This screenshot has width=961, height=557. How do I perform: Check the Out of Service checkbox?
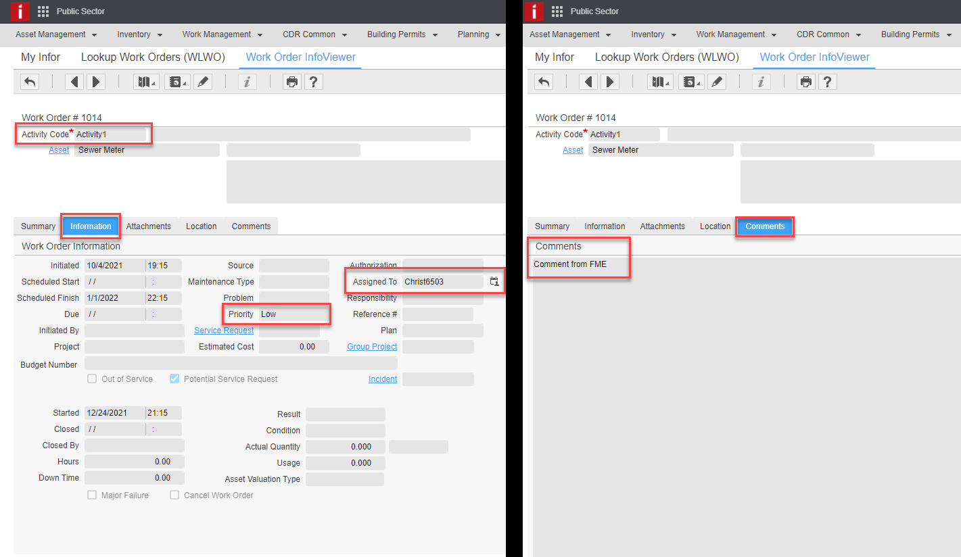92,379
